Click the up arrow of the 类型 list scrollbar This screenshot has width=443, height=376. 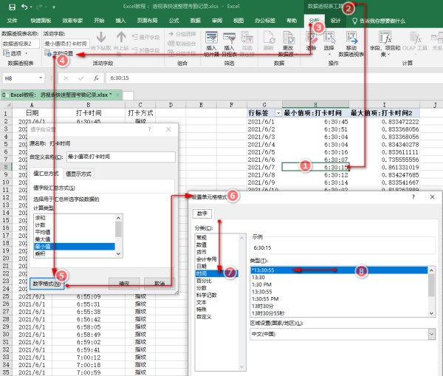(431, 270)
